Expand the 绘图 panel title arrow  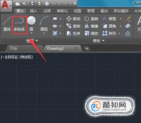tap(37, 41)
